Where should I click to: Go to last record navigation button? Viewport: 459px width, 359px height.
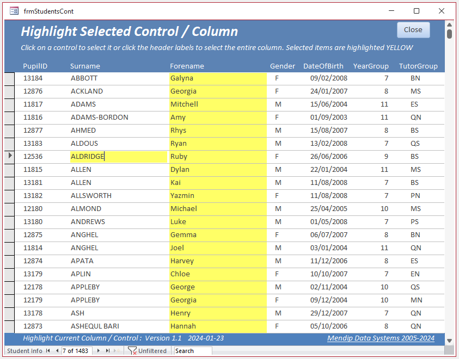(x=108, y=350)
